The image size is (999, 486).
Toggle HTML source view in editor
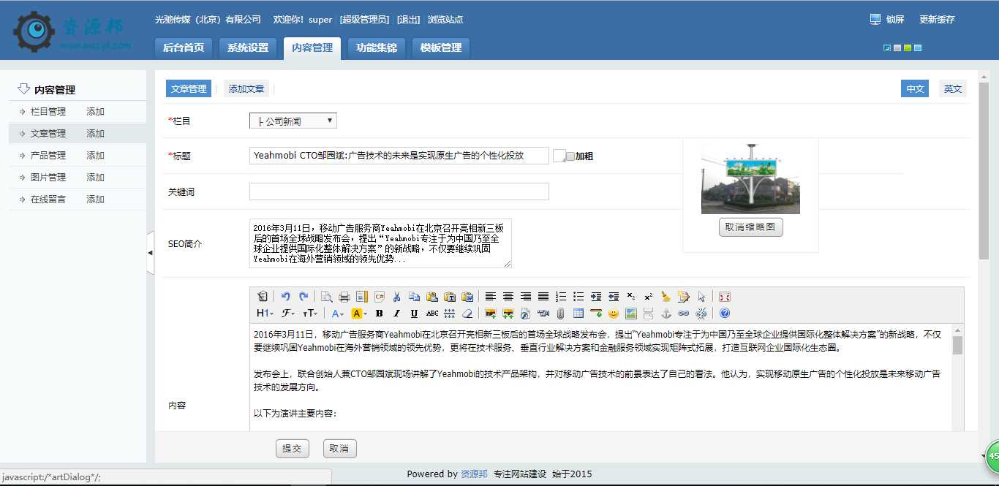point(263,297)
